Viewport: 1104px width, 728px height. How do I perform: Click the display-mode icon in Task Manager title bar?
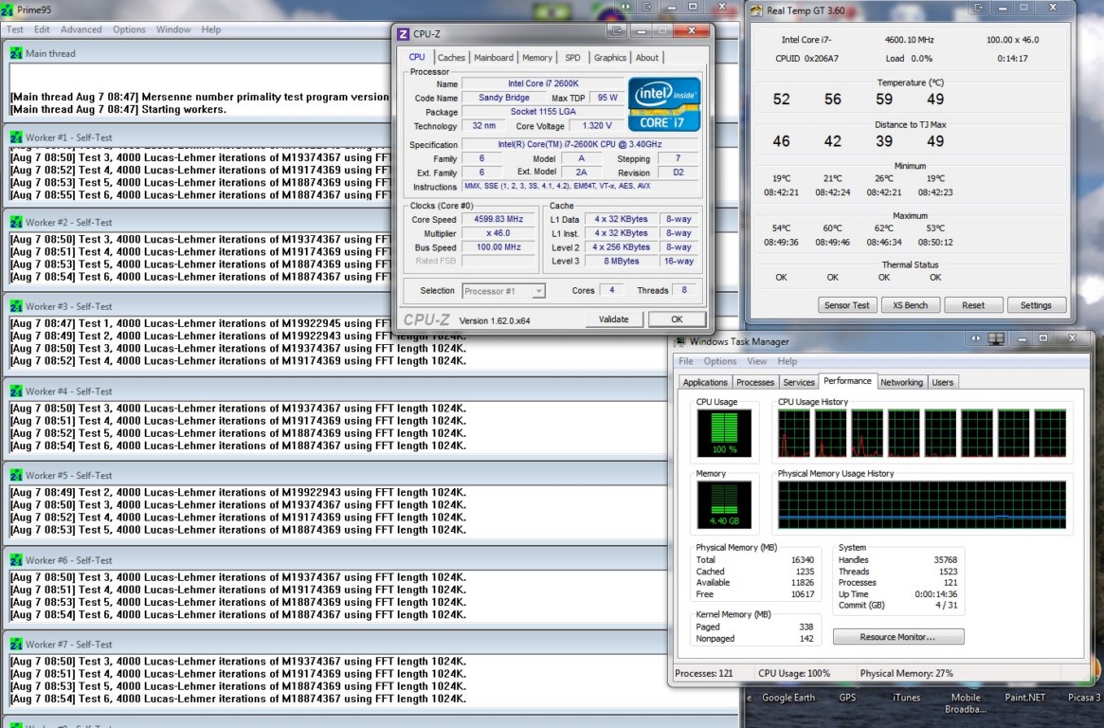pos(996,338)
